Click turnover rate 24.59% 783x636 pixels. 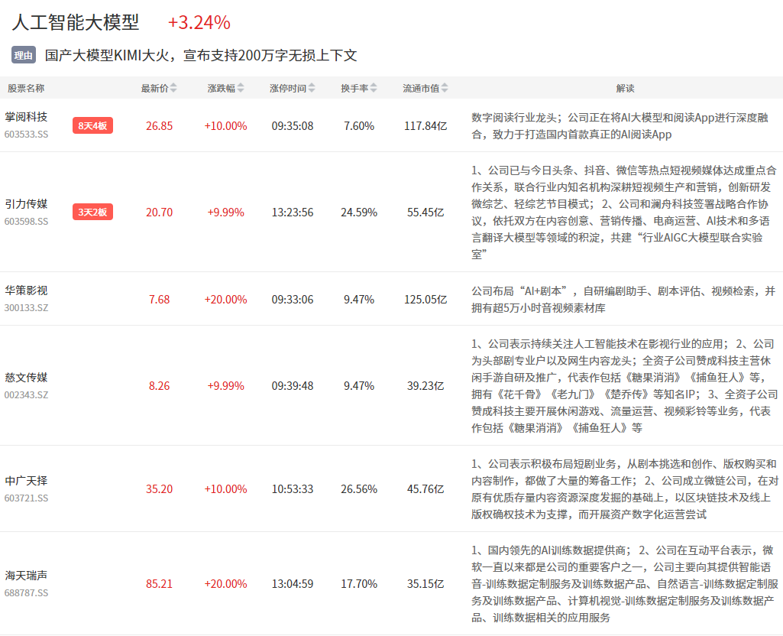359,213
